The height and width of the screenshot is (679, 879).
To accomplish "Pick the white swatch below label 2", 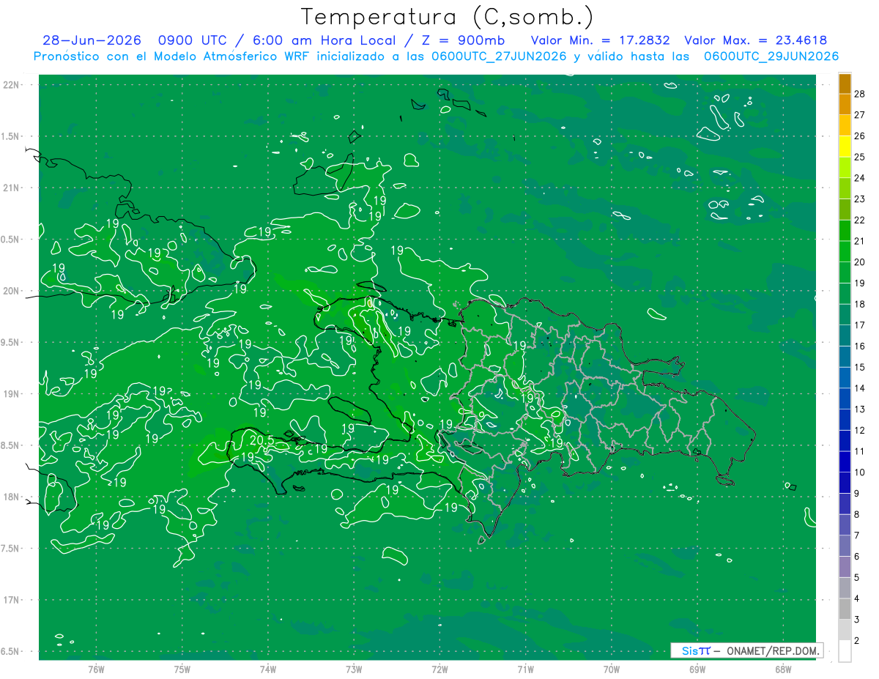I will [845, 651].
